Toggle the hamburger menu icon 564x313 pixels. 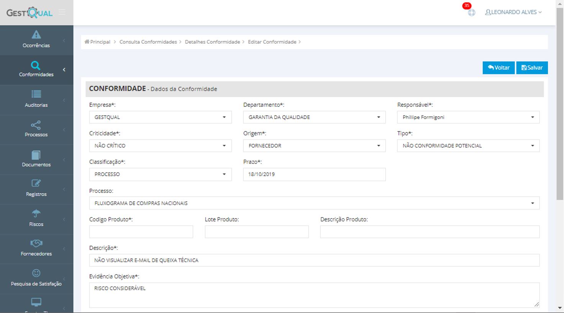62,12
